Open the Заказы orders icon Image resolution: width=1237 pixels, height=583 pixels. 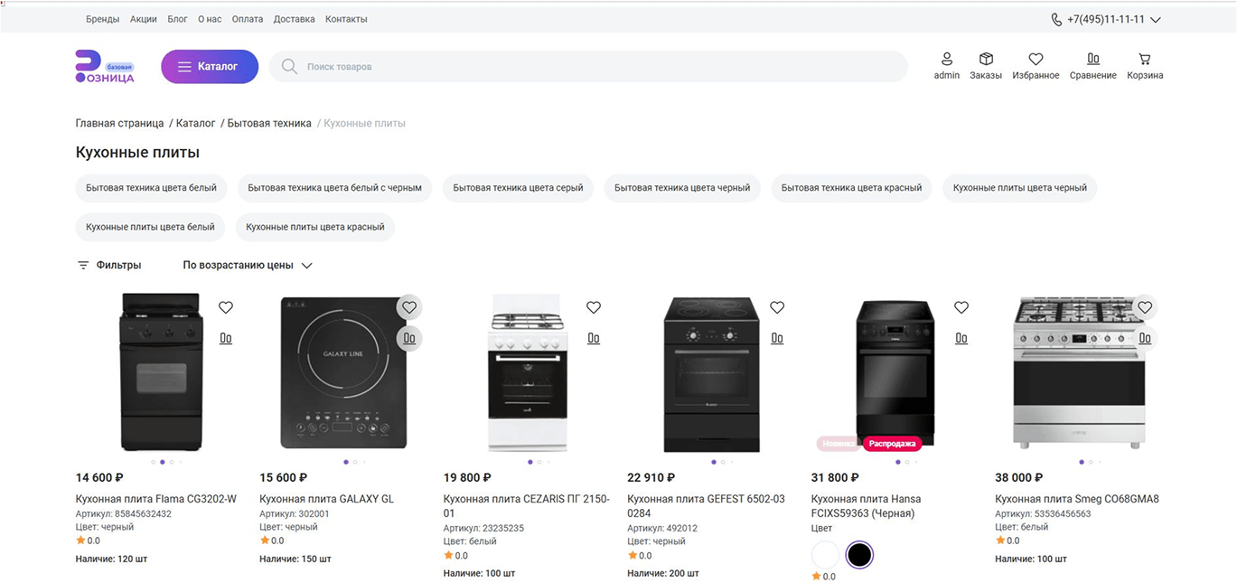click(986, 59)
